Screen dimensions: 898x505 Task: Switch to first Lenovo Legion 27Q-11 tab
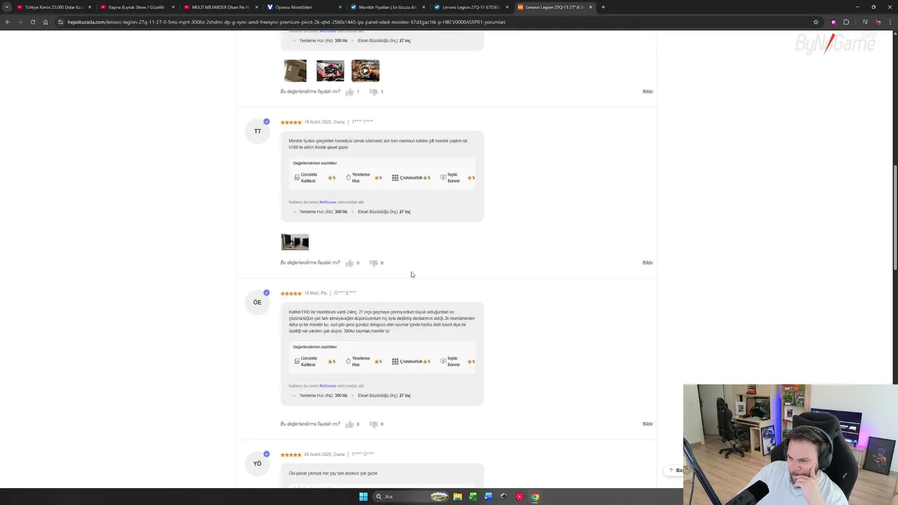(x=471, y=7)
